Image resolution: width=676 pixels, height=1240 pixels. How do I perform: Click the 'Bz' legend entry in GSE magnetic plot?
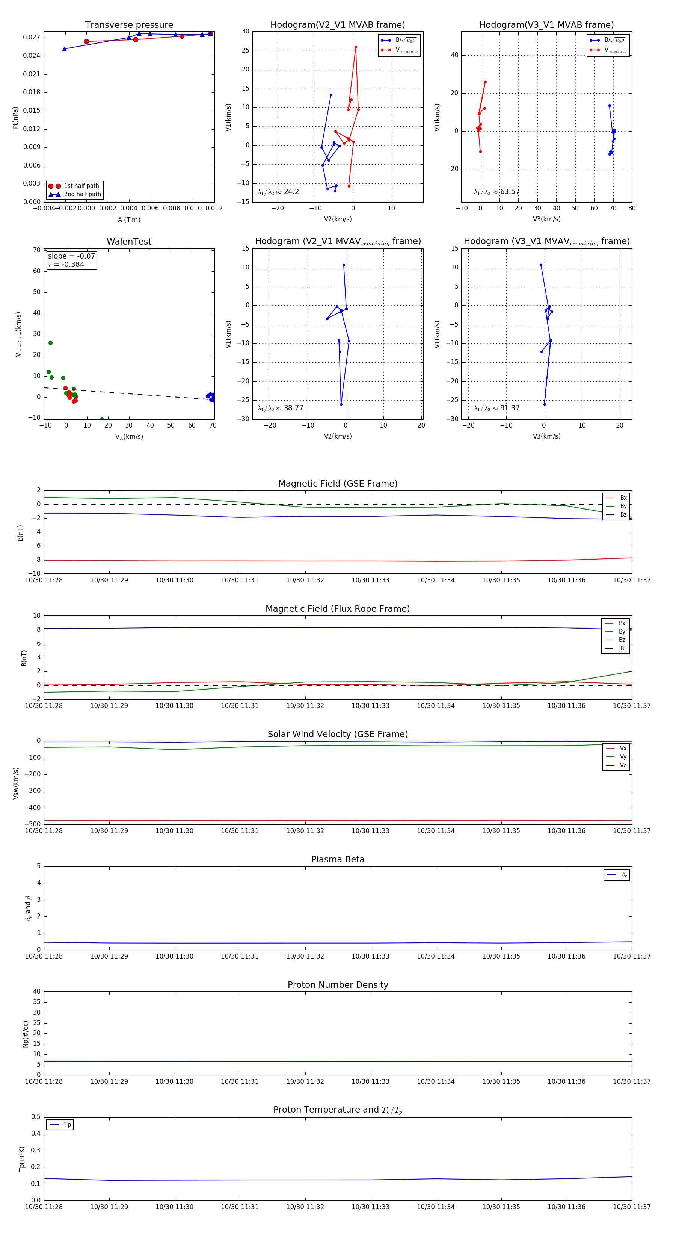[616, 514]
